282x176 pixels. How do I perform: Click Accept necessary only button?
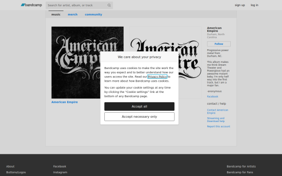[140, 116]
